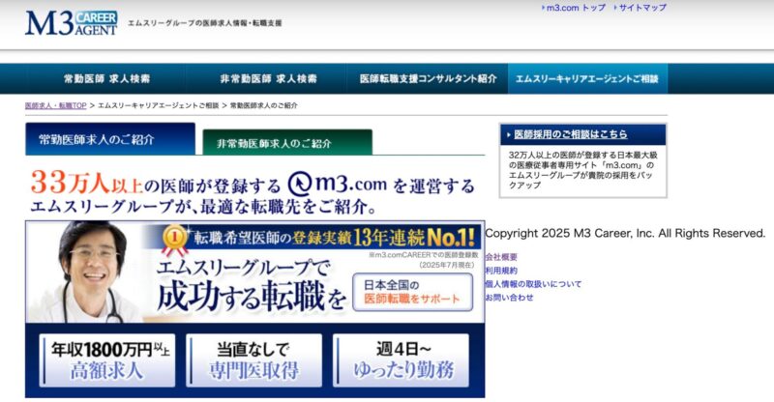Select 非常勤医師 求人検索 in navigation bar

[x=268, y=78]
